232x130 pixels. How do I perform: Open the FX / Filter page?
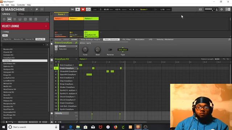pos(127,39)
